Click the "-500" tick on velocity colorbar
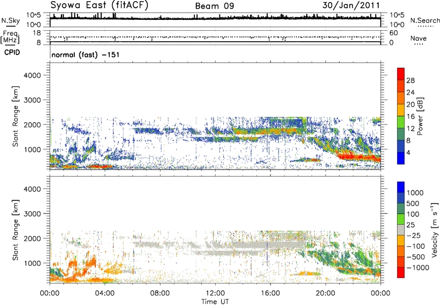The height and width of the screenshot is (305, 440). (x=415, y=257)
